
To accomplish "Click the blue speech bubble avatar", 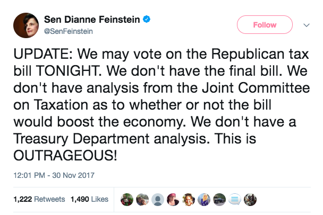I will (235, 200).
